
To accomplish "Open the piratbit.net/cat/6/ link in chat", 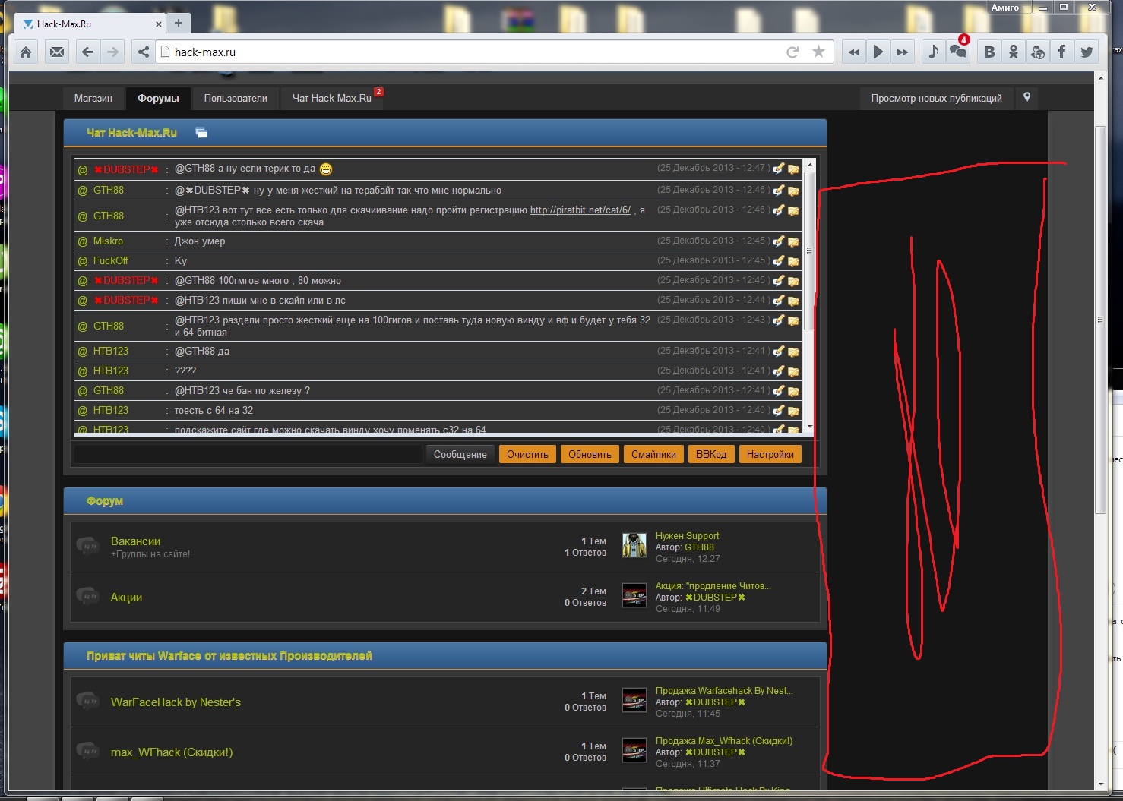I will pos(580,210).
